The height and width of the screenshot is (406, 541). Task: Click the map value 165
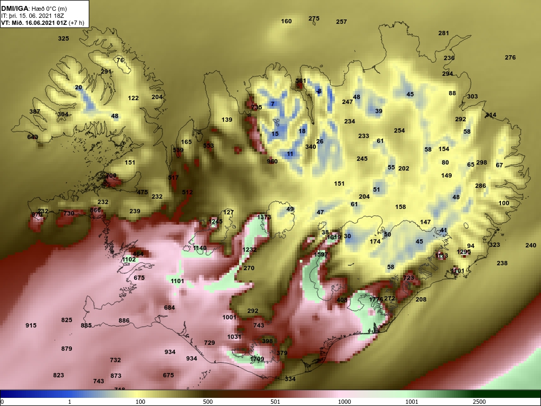pos(186,142)
